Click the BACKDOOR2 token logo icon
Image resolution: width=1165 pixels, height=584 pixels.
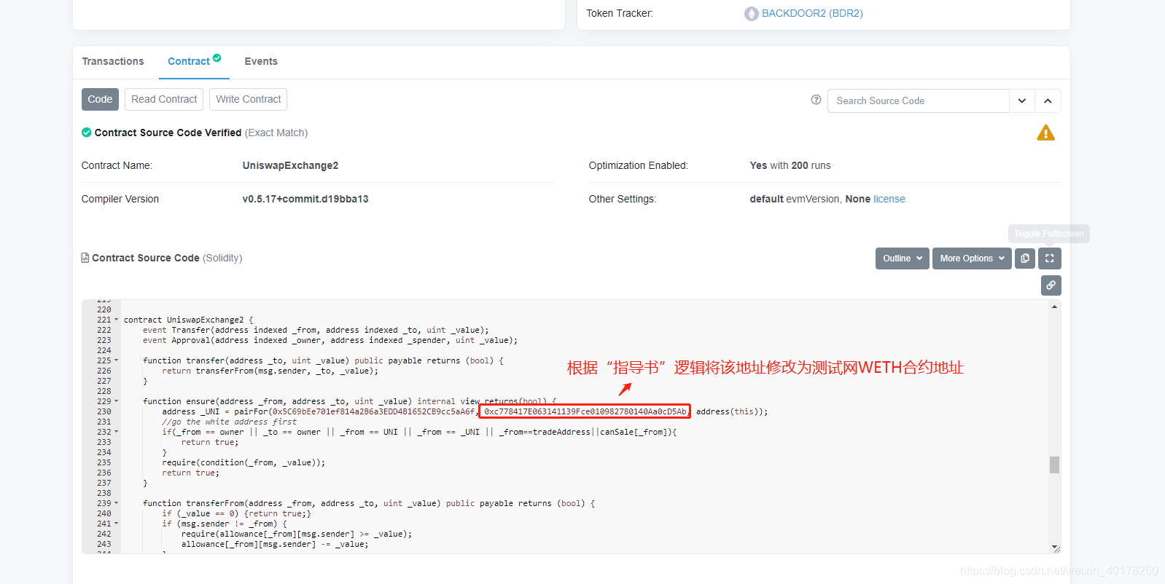point(751,14)
